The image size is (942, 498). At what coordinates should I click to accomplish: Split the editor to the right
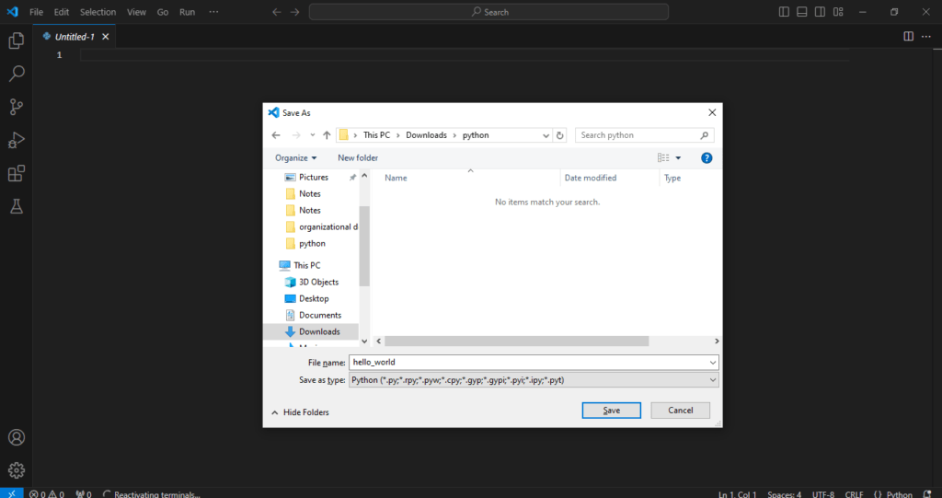[x=908, y=37]
